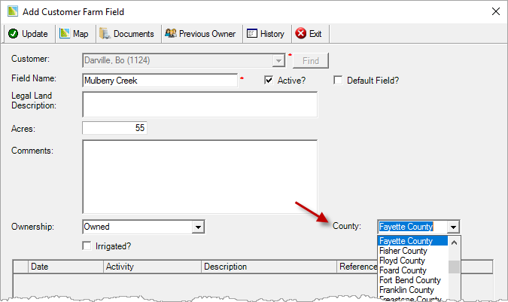508x302 pixels.
Task: Click the county list scrollbar thumb
Action: [x=454, y=267]
